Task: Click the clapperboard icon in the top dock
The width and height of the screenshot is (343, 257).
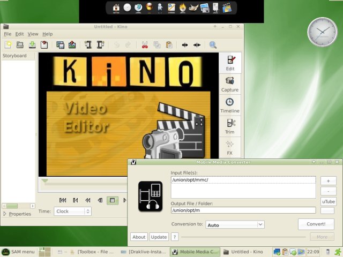Action: coord(227,7)
